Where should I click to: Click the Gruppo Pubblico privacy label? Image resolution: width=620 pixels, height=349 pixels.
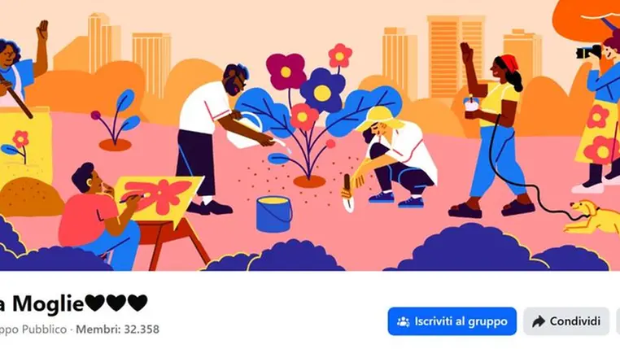(x=33, y=329)
